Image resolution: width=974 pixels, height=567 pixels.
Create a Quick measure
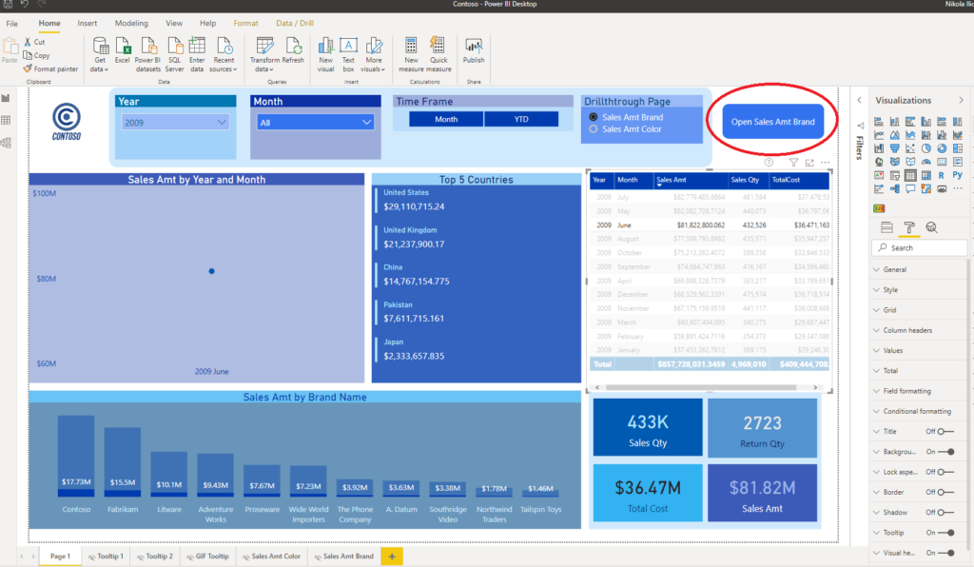[x=438, y=54]
